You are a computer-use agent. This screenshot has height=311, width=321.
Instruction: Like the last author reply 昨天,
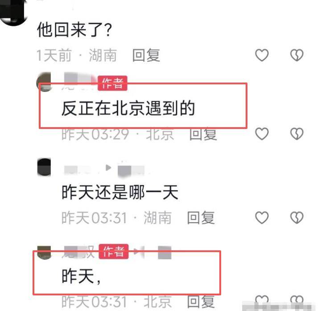pyautogui.click(x=262, y=300)
